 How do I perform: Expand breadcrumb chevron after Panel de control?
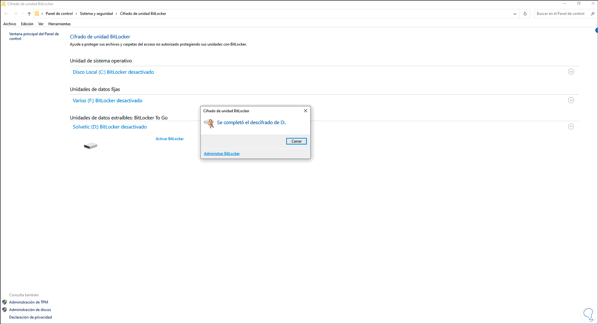pyautogui.click(x=76, y=14)
